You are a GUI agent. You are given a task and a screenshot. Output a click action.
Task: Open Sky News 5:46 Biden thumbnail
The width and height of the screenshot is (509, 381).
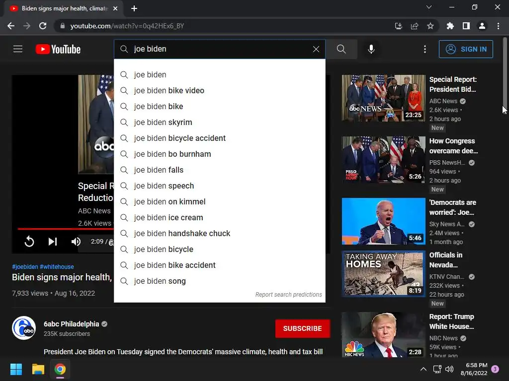coord(383,221)
